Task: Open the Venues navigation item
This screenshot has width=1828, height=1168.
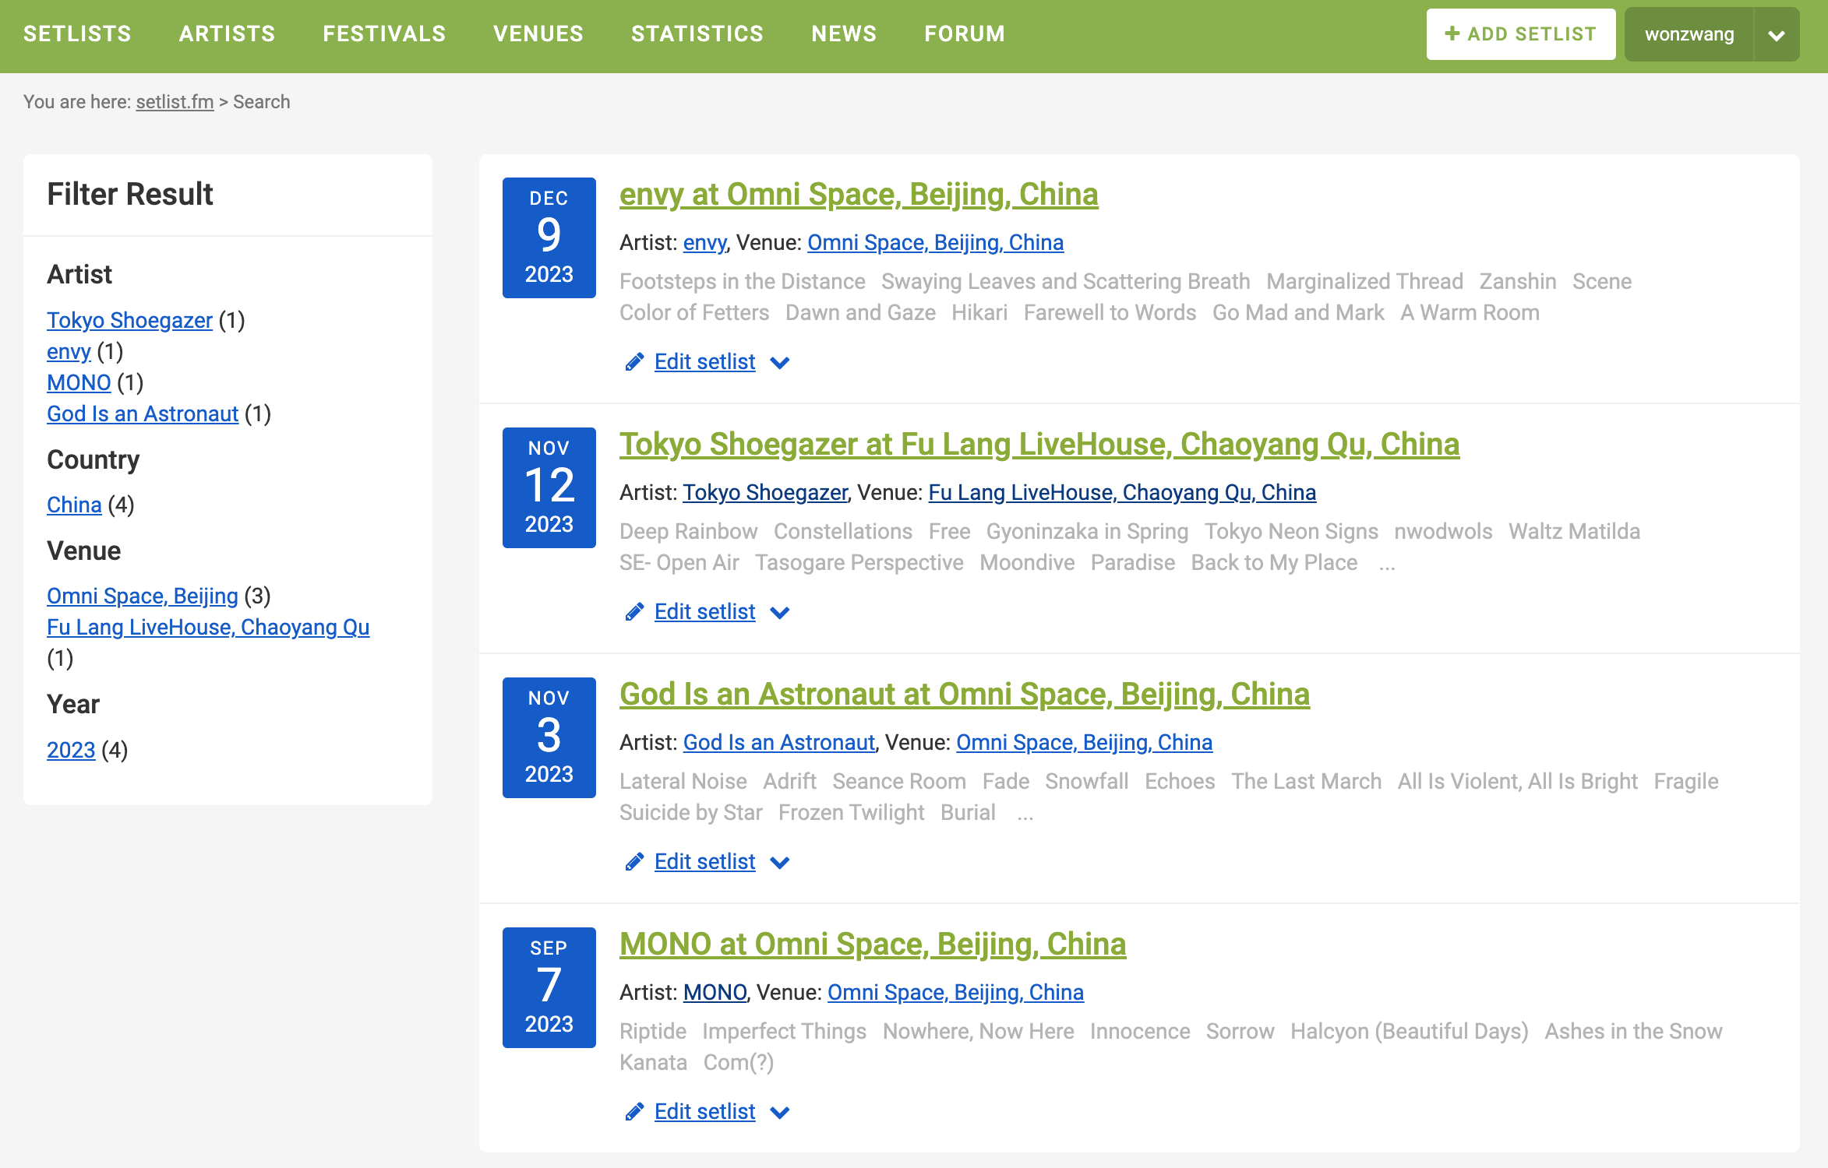Action: (538, 34)
